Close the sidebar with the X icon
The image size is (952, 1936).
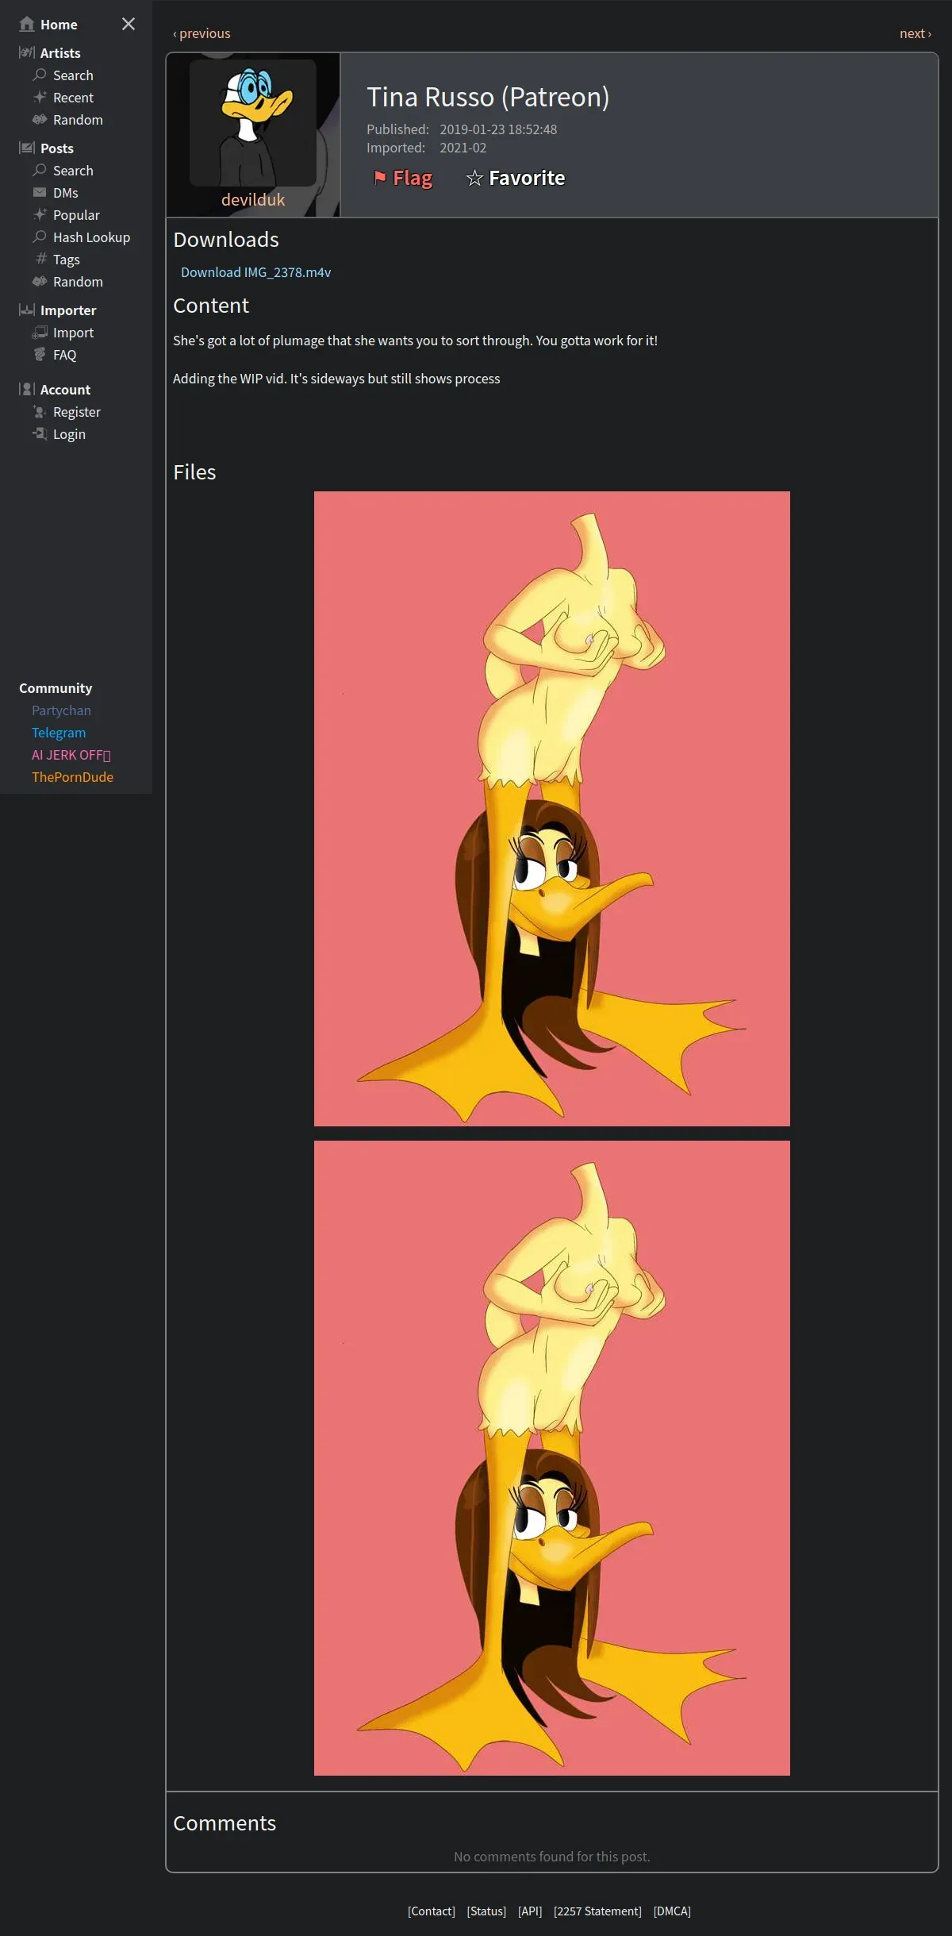[x=129, y=24]
